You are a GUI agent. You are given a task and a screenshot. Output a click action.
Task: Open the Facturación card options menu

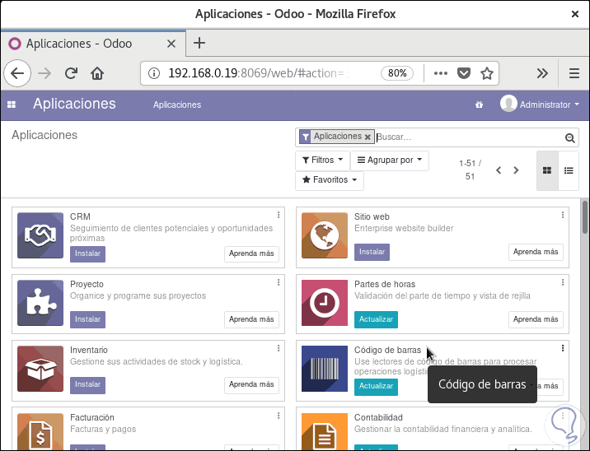coord(279,416)
